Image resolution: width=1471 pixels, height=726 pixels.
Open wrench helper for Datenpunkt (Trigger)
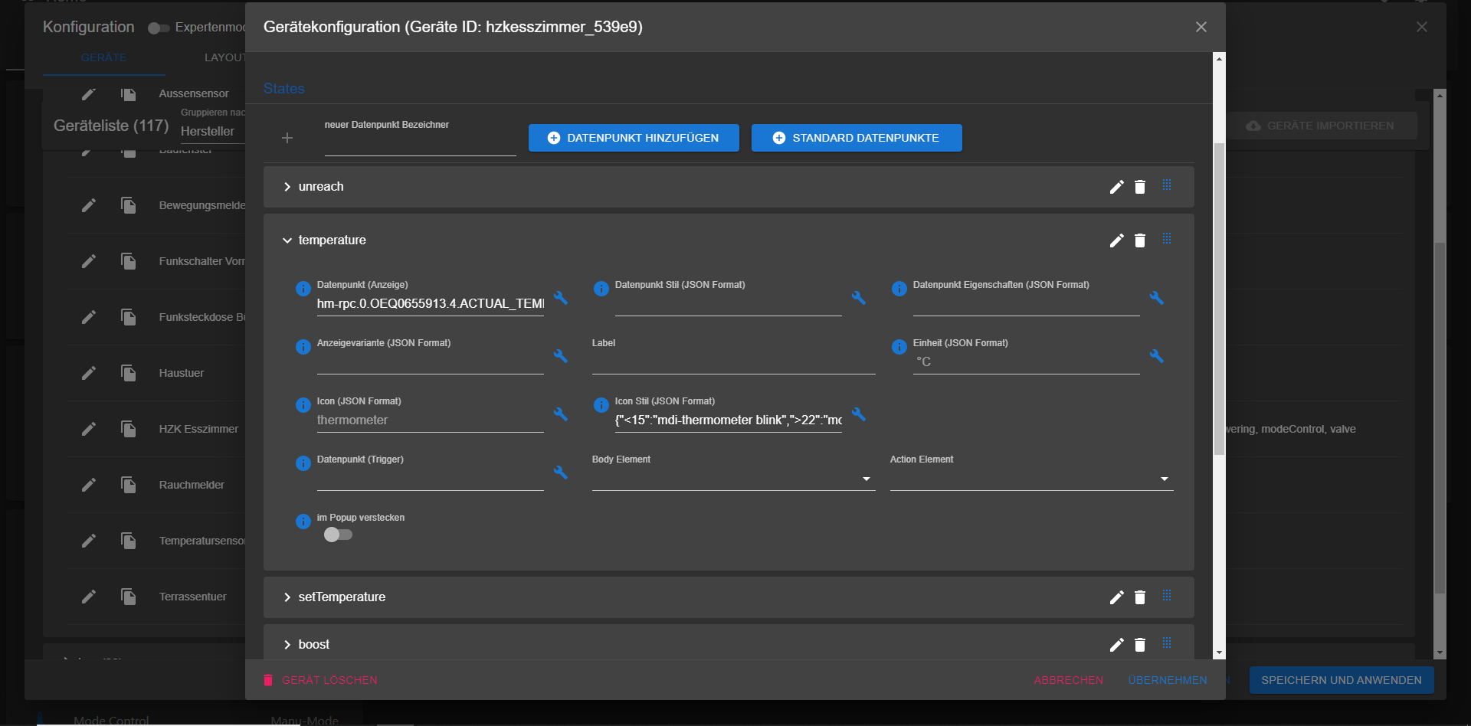561,473
